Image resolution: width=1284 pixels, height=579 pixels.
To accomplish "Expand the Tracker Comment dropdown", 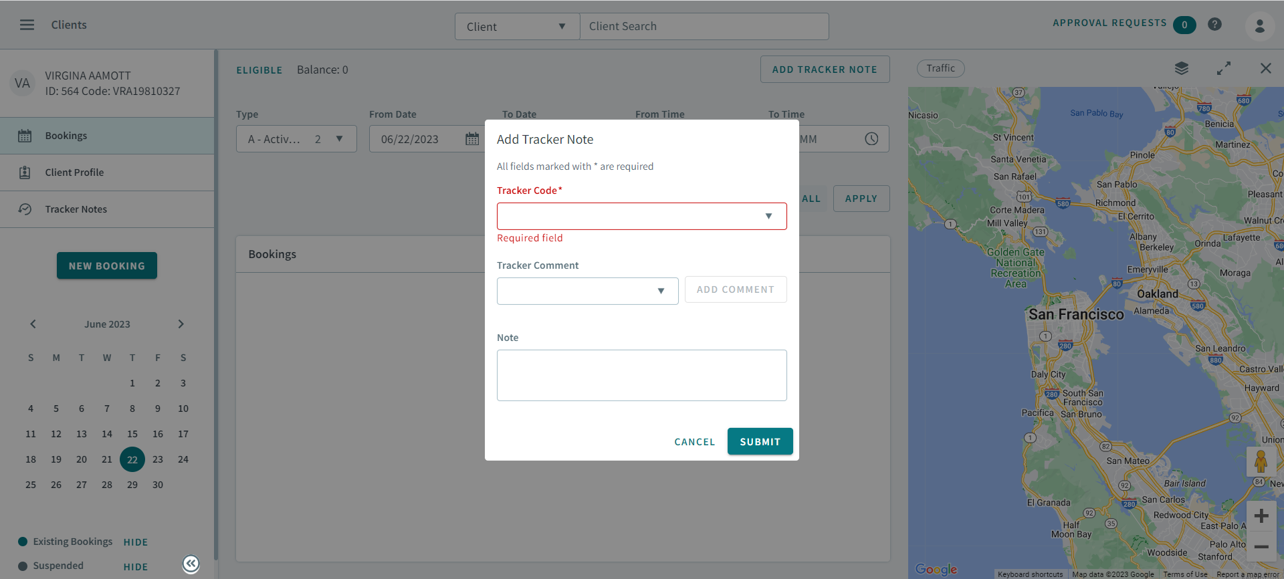I will (x=587, y=291).
